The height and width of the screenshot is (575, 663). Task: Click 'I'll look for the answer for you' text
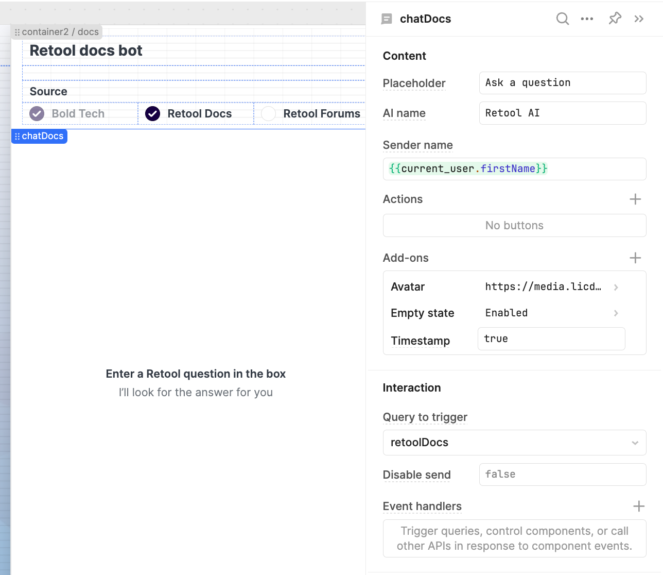click(196, 393)
